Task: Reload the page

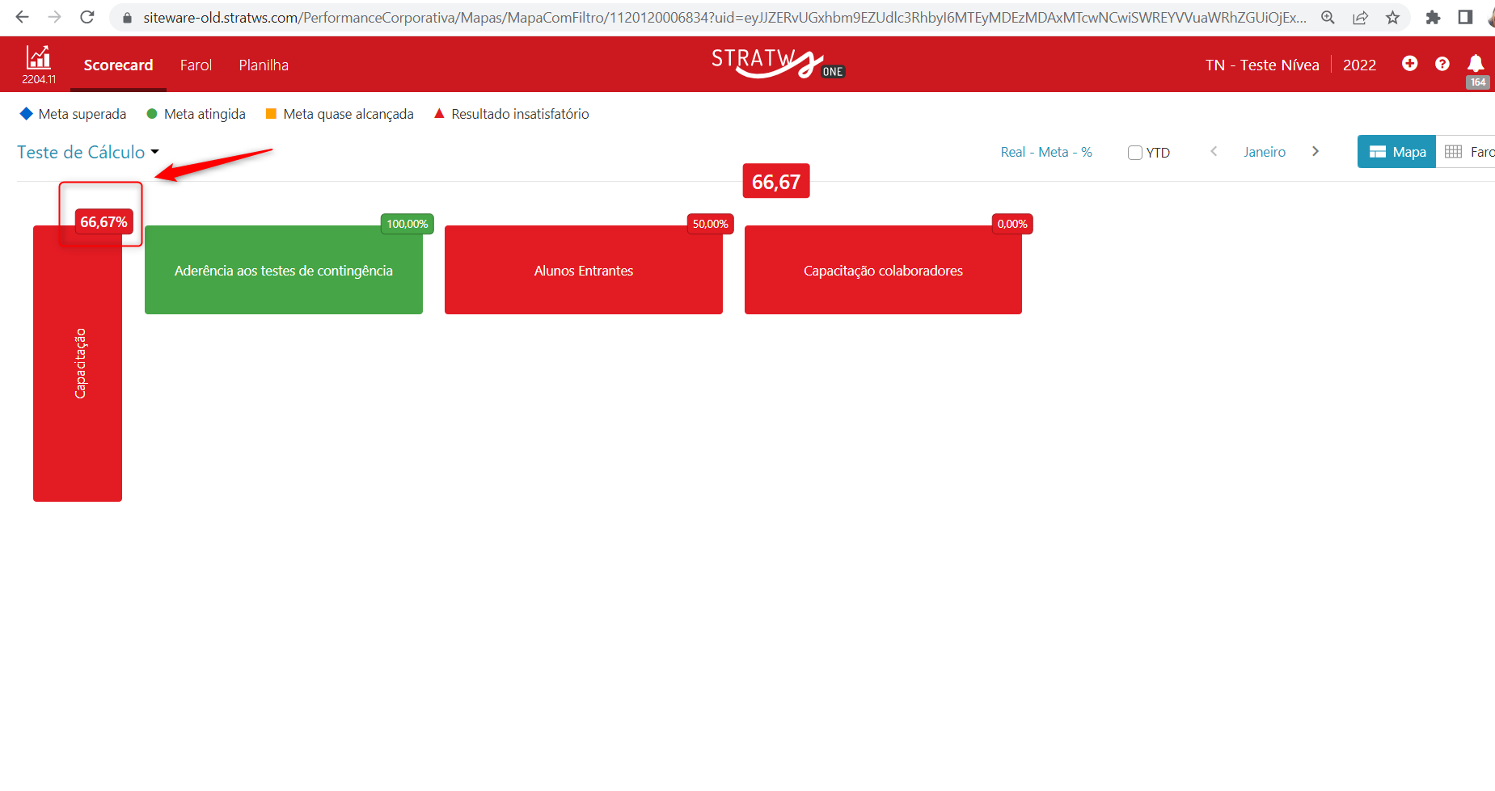Action: point(87,17)
